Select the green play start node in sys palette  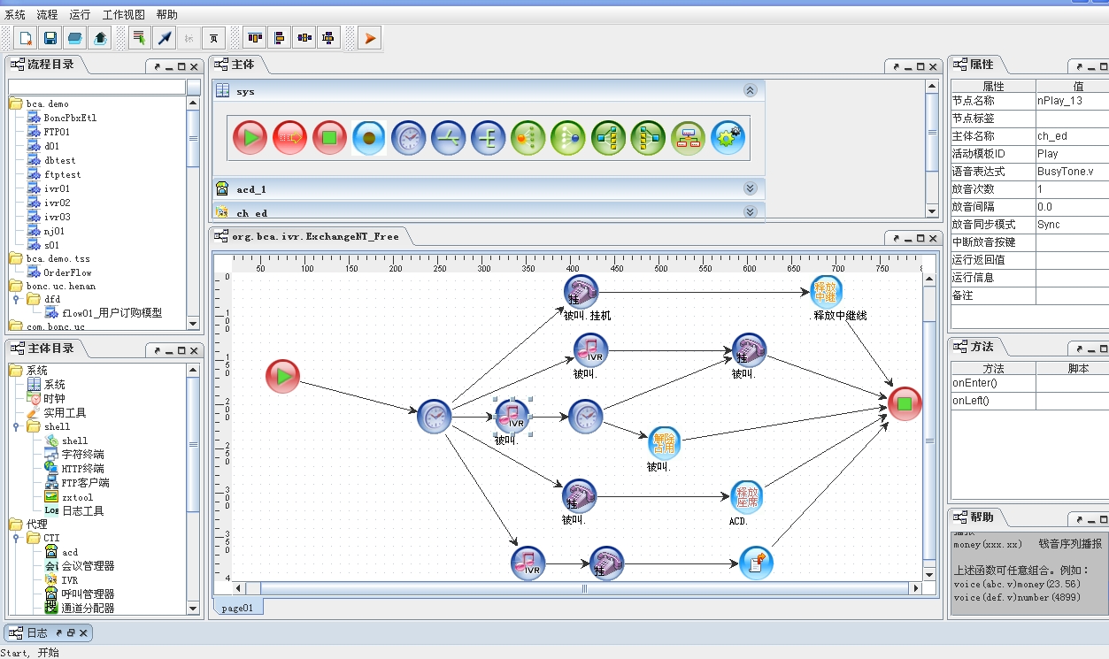click(x=250, y=138)
